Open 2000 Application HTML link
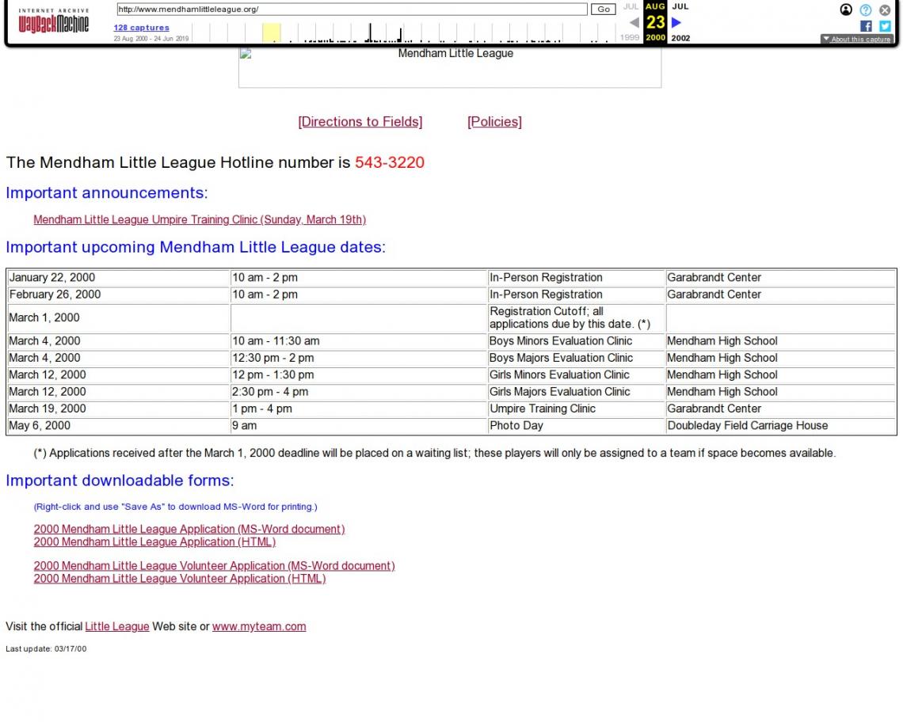The height and width of the screenshot is (722, 903). (154, 541)
